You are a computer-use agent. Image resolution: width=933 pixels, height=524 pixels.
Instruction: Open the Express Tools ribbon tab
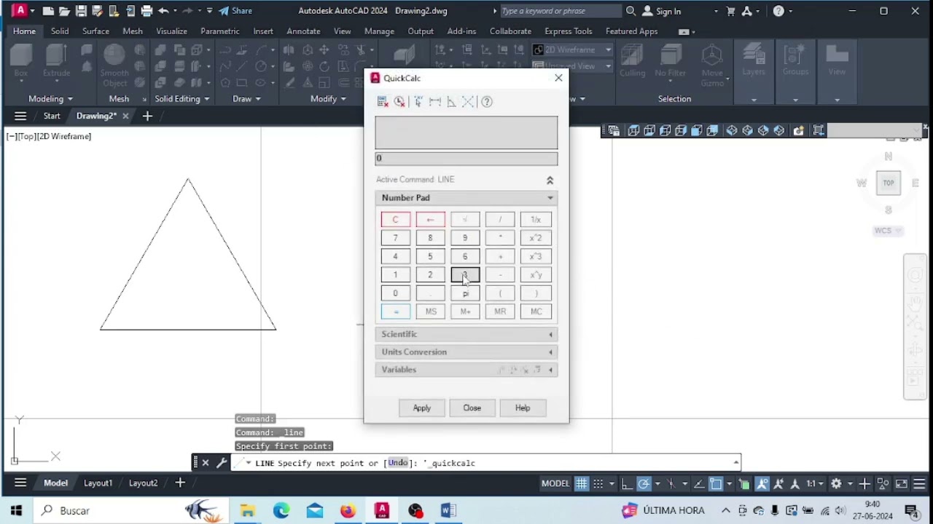[x=568, y=31]
